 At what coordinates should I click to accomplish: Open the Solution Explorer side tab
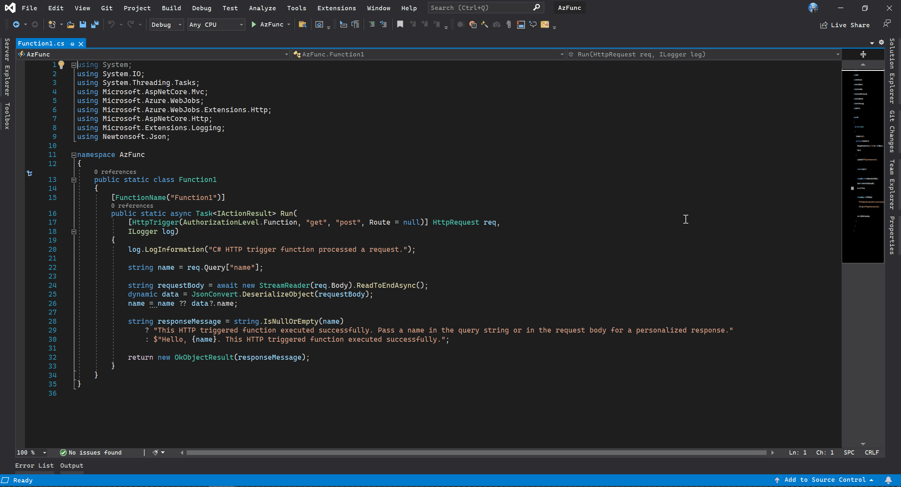pyautogui.click(x=892, y=71)
